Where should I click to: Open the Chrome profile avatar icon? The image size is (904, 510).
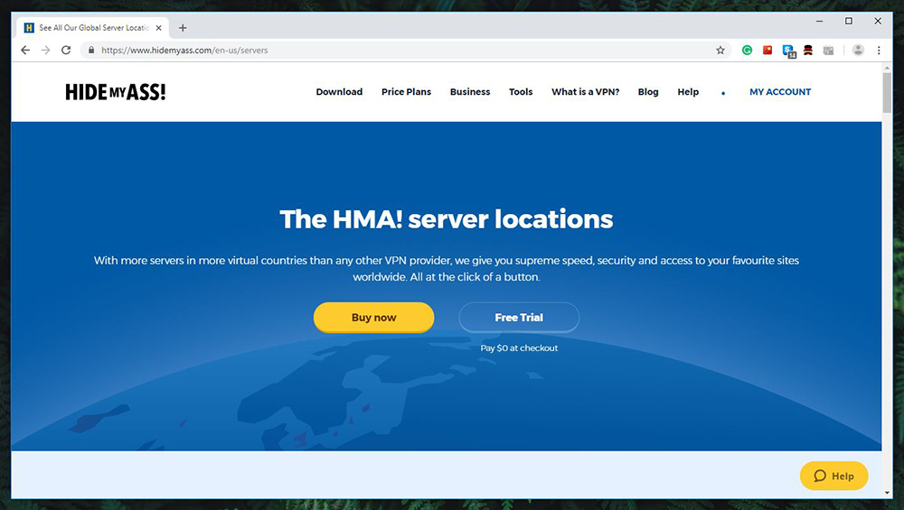pos(858,50)
